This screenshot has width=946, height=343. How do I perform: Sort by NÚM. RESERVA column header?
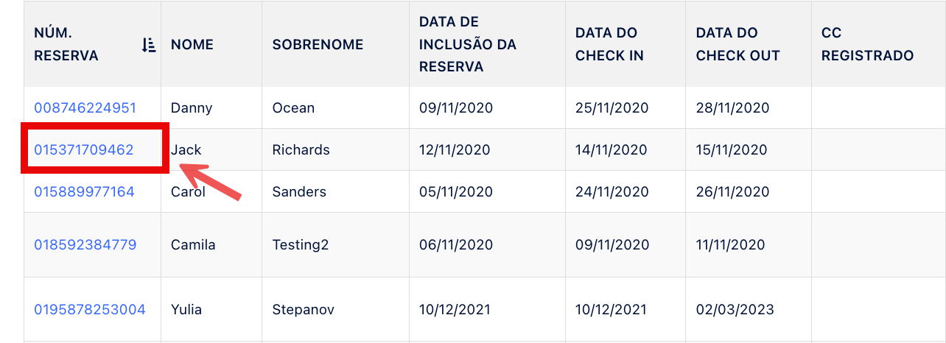click(66, 44)
